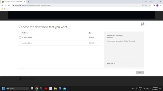
Task: Open the volume speaker tray icon
Action: (x=147, y=88)
